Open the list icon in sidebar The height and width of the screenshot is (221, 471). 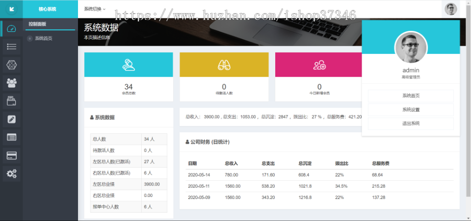point(12,47)
